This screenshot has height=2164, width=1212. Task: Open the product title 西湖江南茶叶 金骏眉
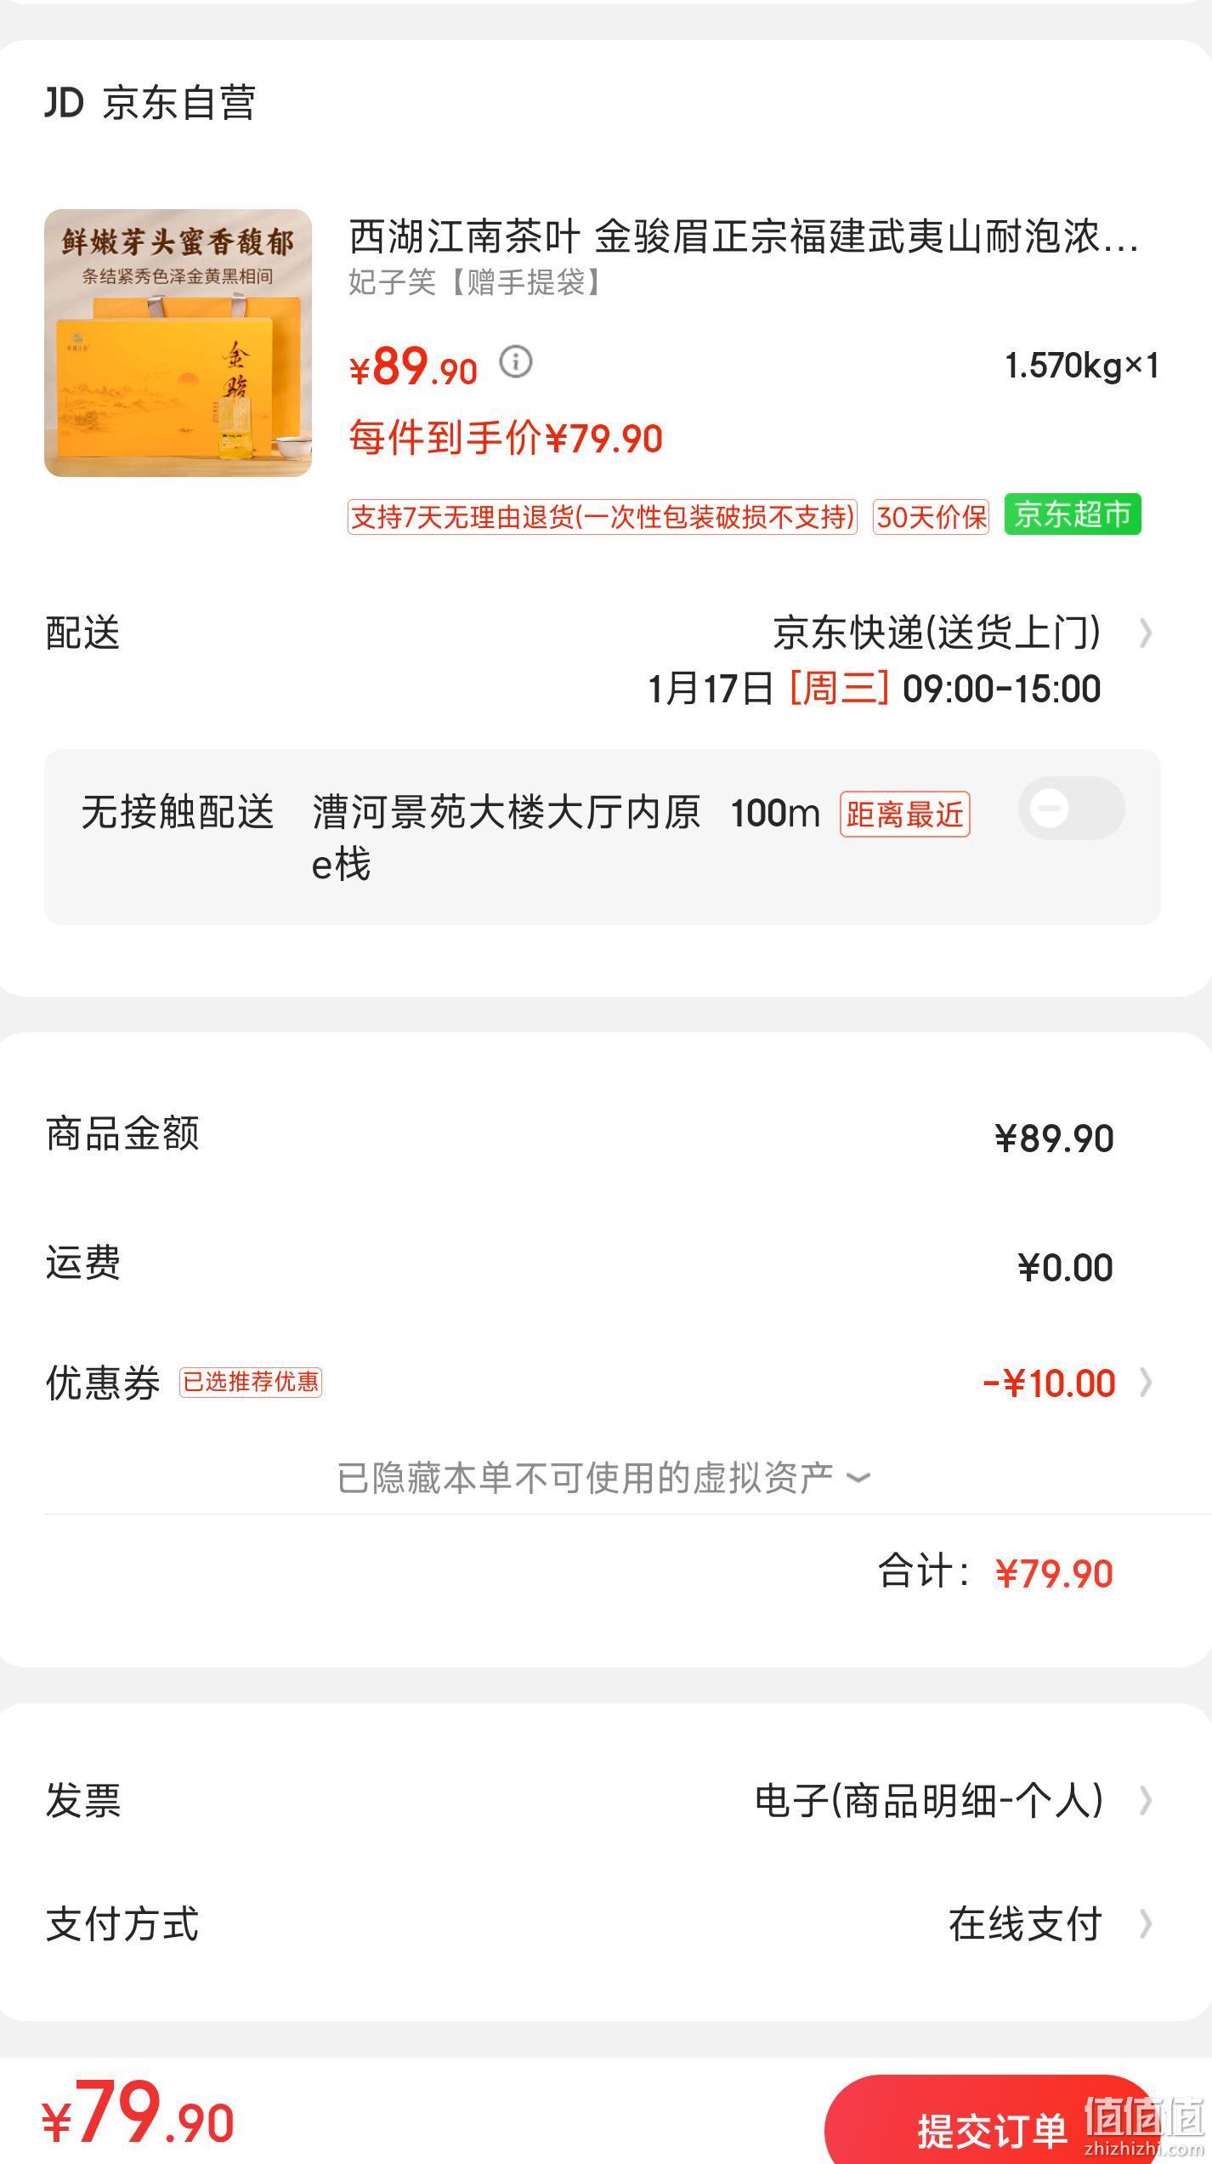coord(744,236)
